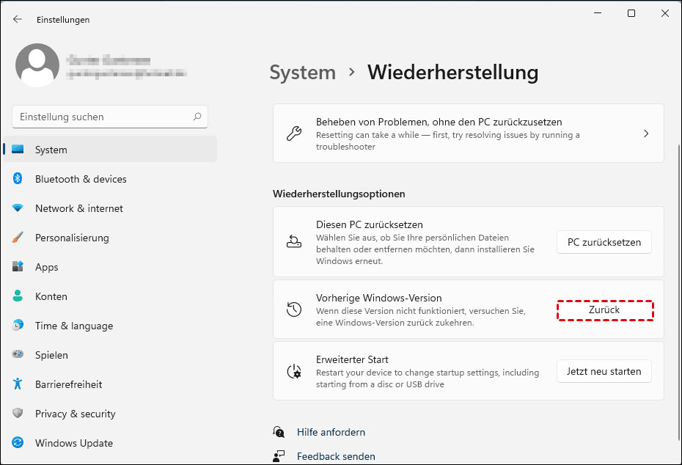Open the System category in sidebar

pos(110,149)
